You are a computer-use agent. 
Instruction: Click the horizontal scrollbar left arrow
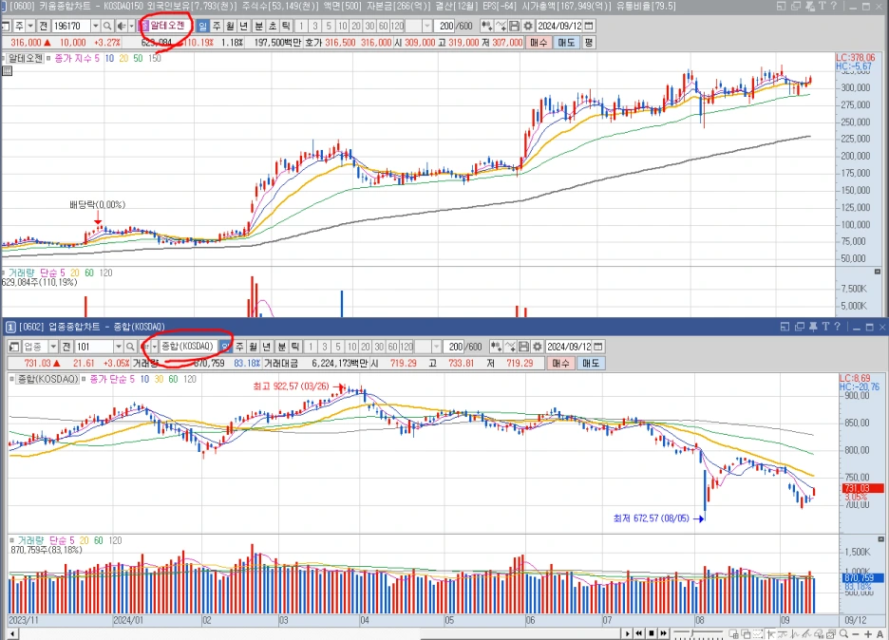coord(12,633)
